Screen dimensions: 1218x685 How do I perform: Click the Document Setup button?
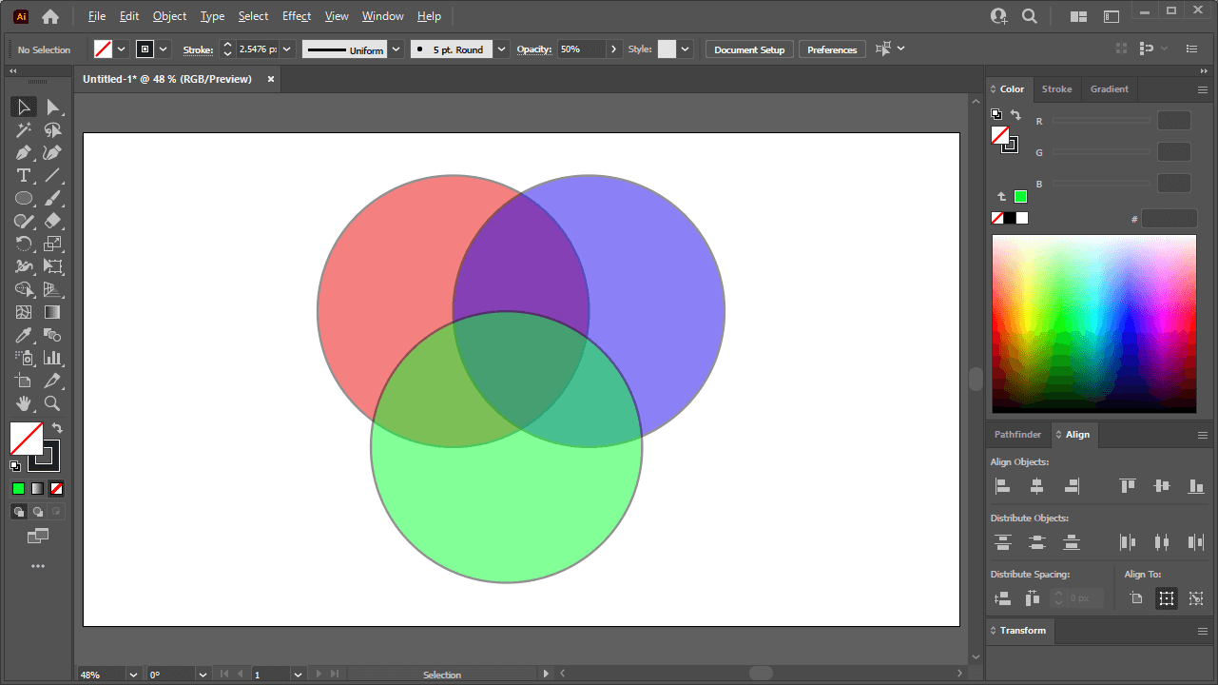pyautogui.click(x=749, y=49)
